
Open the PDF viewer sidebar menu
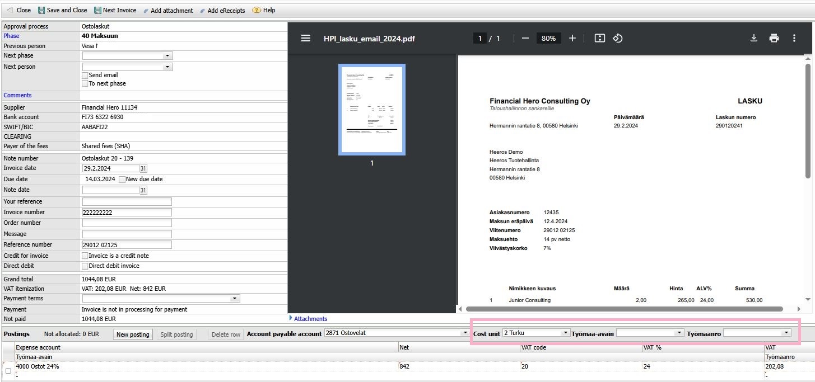(x=306, y=38)
